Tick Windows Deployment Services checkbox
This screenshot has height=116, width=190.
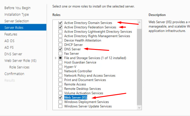point(60,102)
